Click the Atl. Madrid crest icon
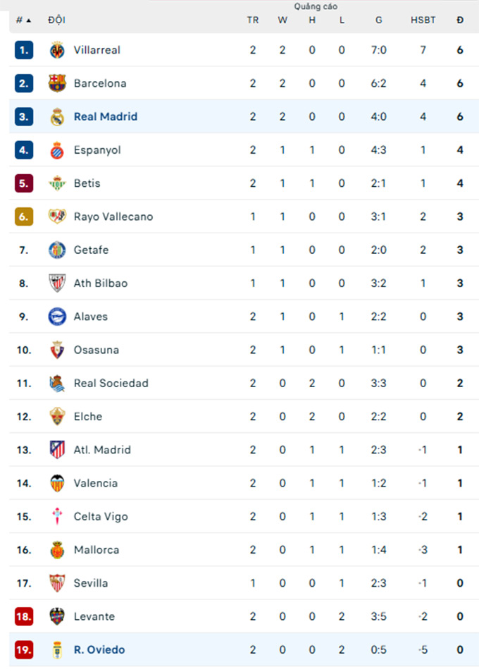479x672 pixels. [57, 450]
